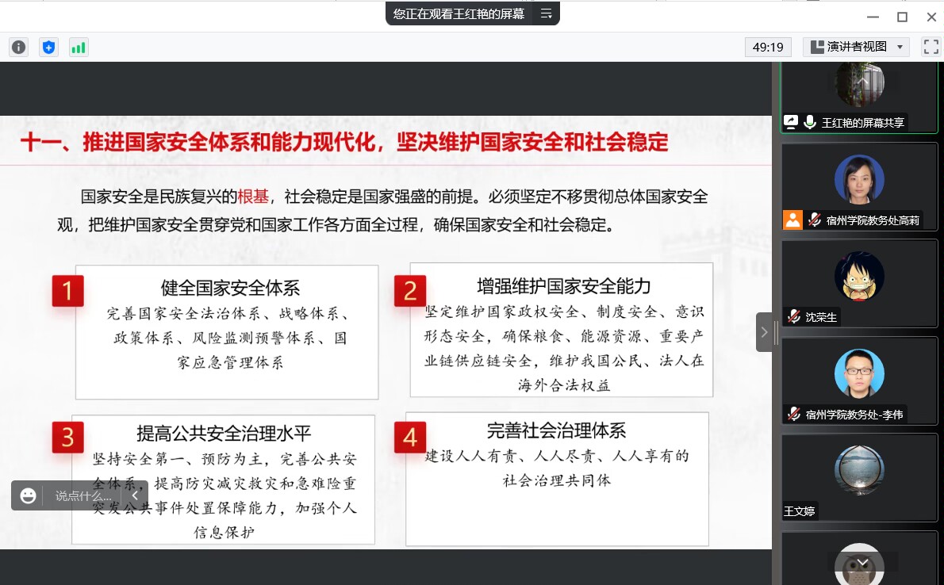944x585 pixels.
Task: Collapse the participant video sidebar
Action: 764,332
